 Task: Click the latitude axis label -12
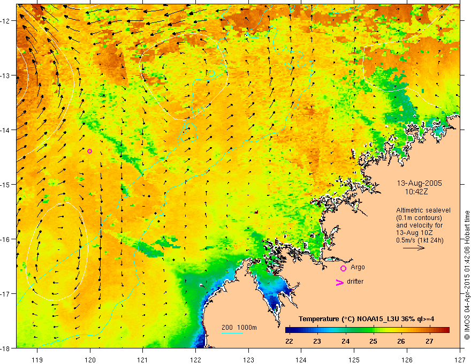pyautogui.click(x=6, y=21)
